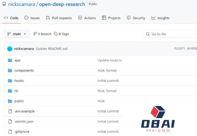This screenshot has height=136, width=197.
Task: Open nickscamara commit author link
Action: (x=24, y=49)
